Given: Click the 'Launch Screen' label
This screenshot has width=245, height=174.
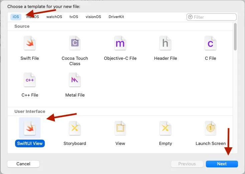Looking at the screenshot, I should point(211,143).
